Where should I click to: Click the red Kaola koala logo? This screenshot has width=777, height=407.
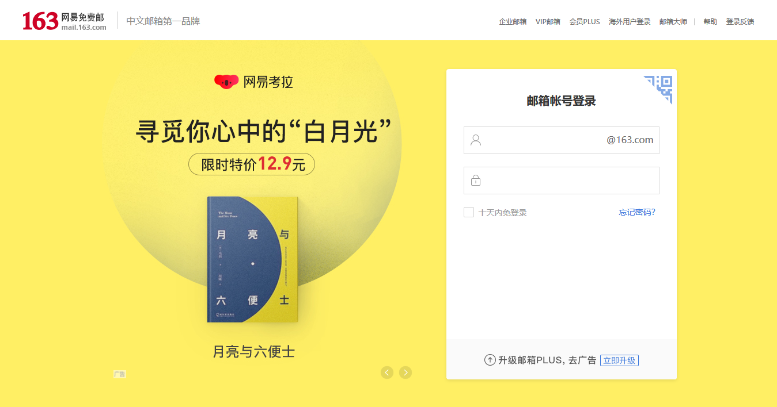pos(226,82)
